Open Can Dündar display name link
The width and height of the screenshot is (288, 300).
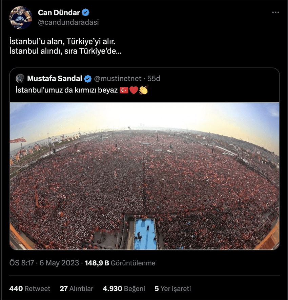click(59, 13)
